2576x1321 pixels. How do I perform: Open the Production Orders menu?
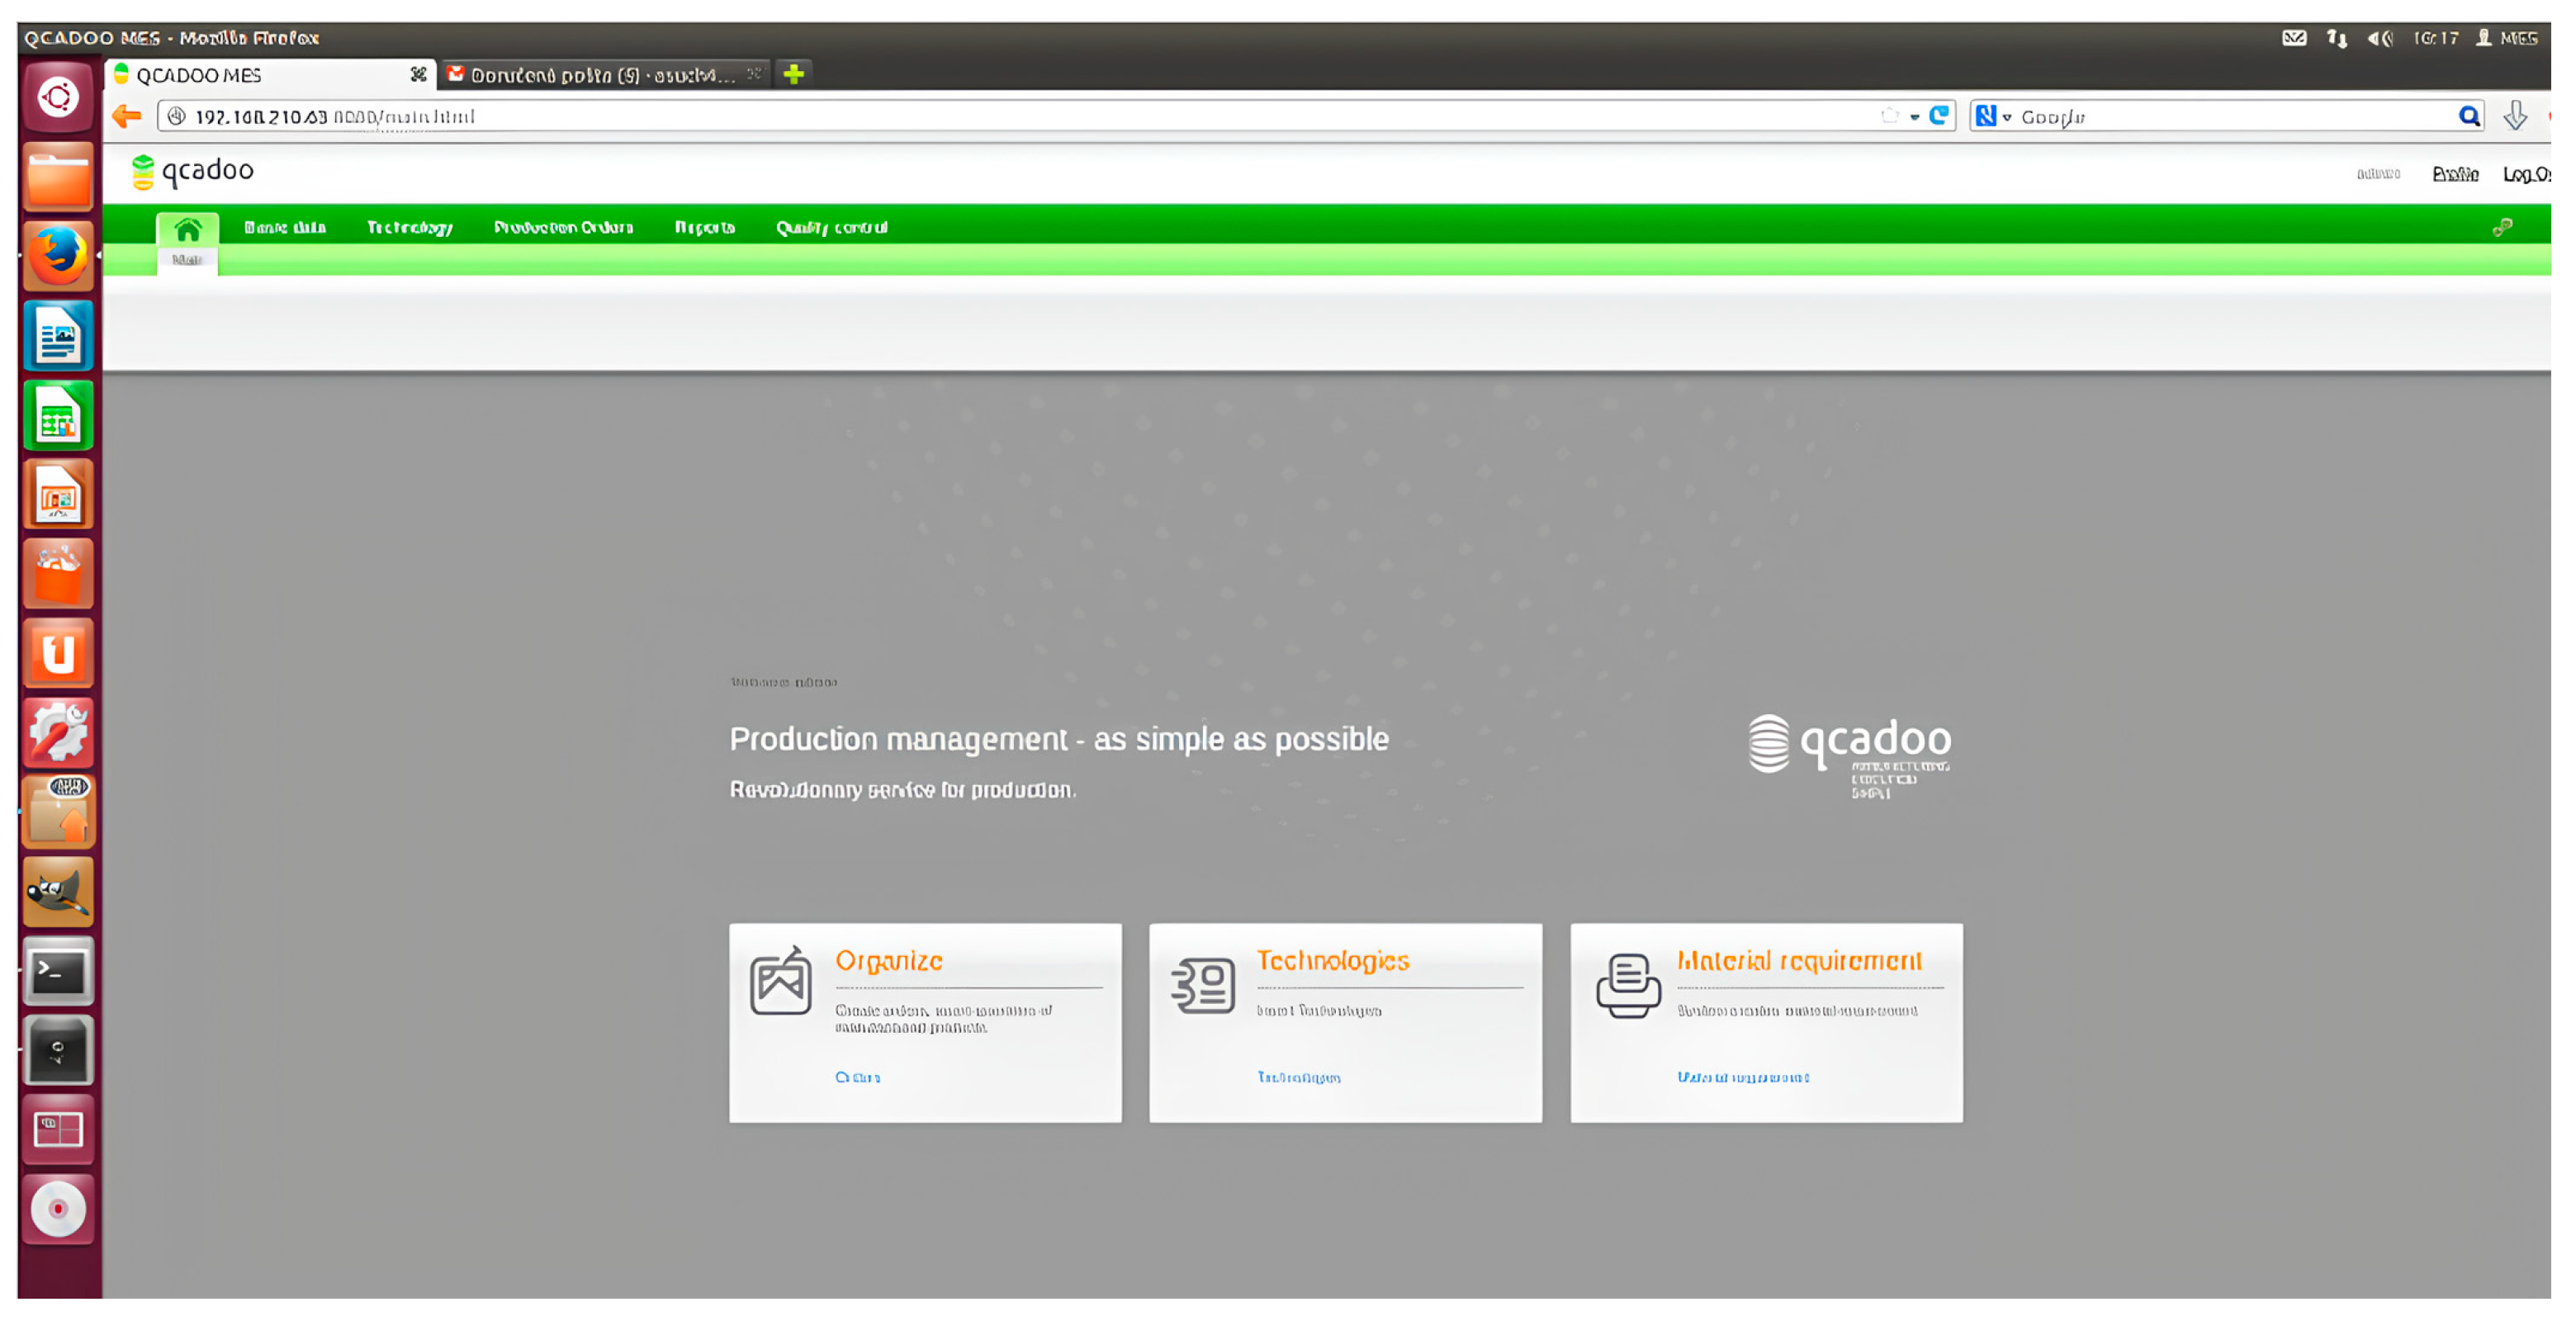click(563, 228)
